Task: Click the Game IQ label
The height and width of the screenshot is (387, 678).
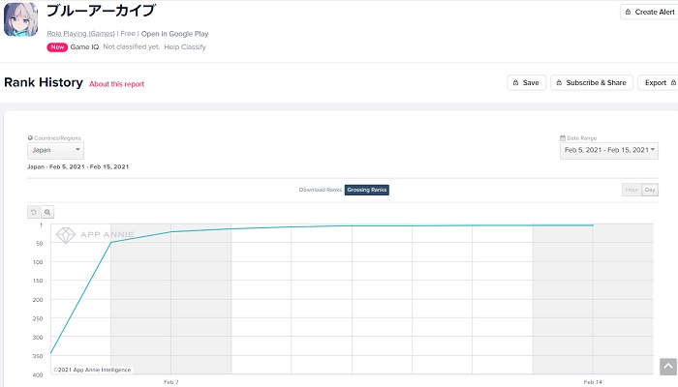Action: [x=84, y=47]
